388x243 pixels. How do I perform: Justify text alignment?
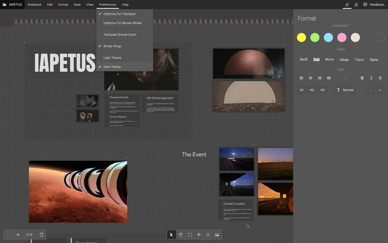pyautogui.click(x=329, y=78)
